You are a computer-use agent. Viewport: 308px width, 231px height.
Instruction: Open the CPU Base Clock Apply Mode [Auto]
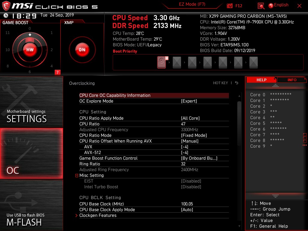click(x=154, y=210)
